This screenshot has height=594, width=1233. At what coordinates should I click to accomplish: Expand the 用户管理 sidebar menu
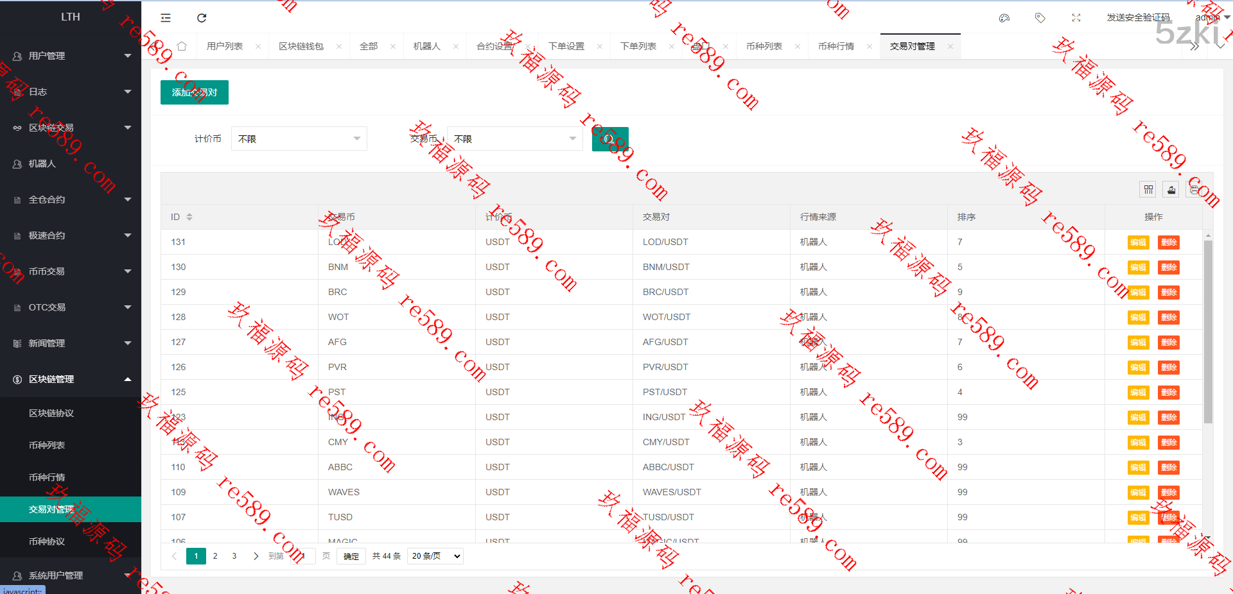(x=71, y=56)
